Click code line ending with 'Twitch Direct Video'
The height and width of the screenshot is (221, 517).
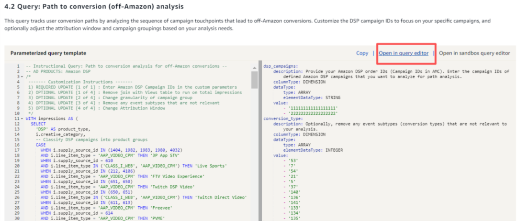pyautogui.click(x=144, y=198)
